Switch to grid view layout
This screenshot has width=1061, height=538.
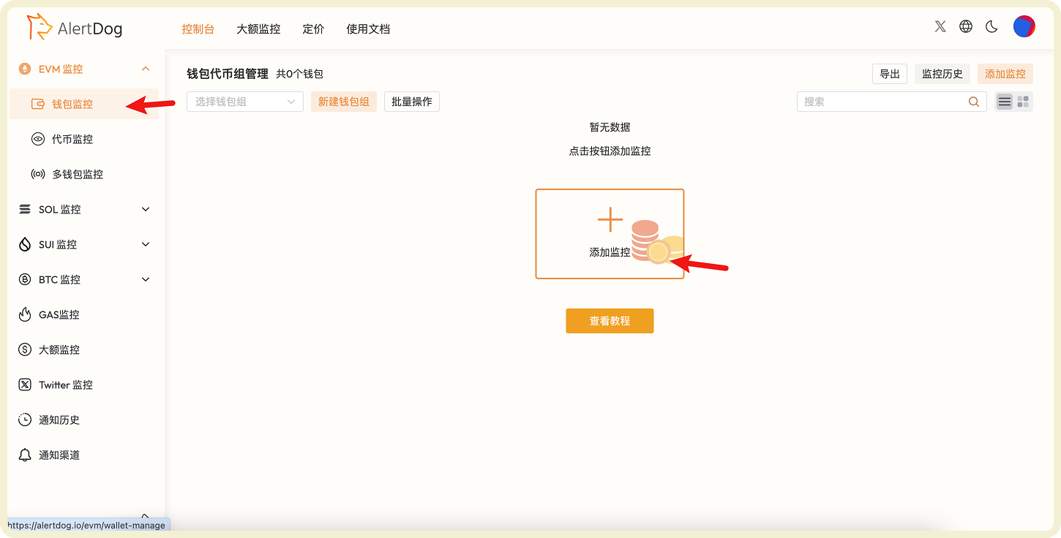(1023, 102)
